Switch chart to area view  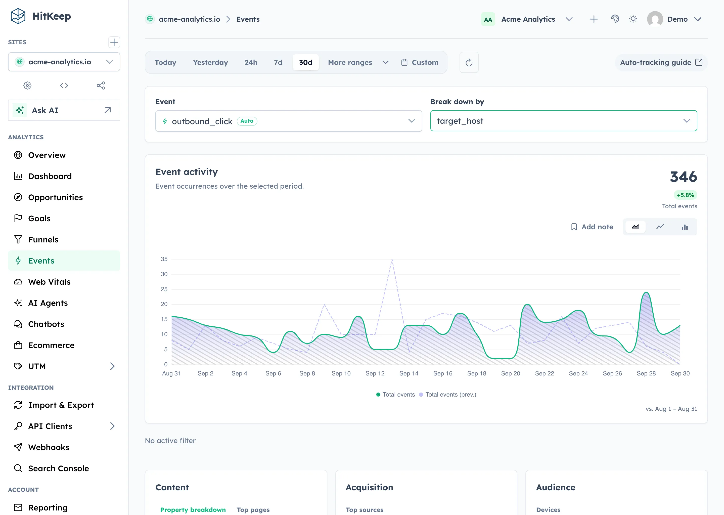(635, 227)
